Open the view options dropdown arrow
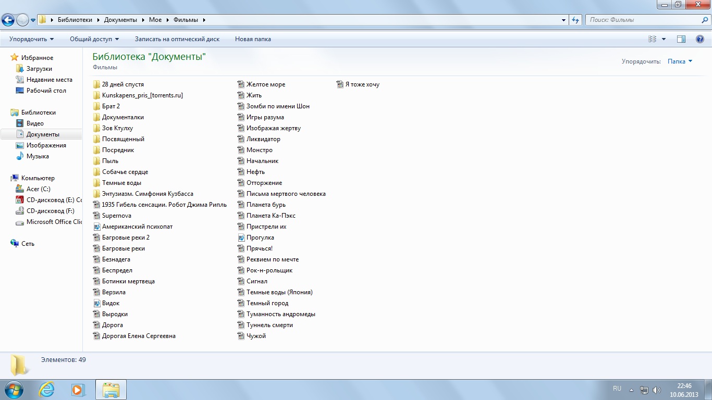Viewport: 712px width, 400px height. pyautogui.click(x=664, y=39)
